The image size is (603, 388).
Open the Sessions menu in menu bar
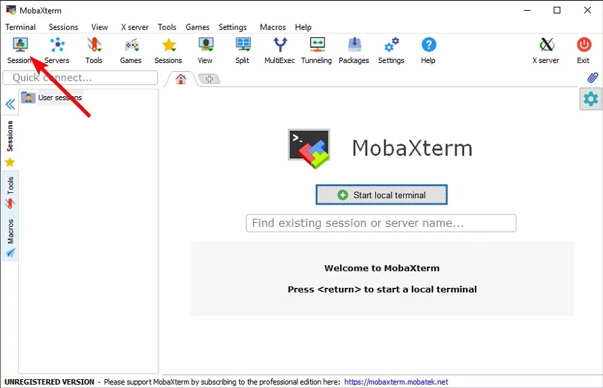coord(64,27)
